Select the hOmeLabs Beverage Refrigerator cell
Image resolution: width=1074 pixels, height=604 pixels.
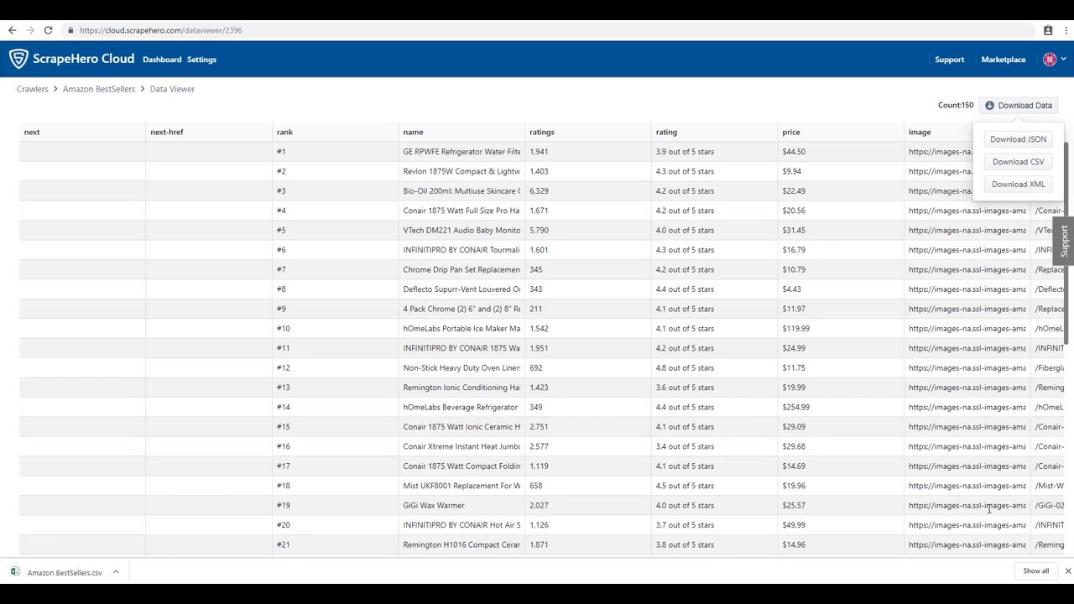point(461,407)
